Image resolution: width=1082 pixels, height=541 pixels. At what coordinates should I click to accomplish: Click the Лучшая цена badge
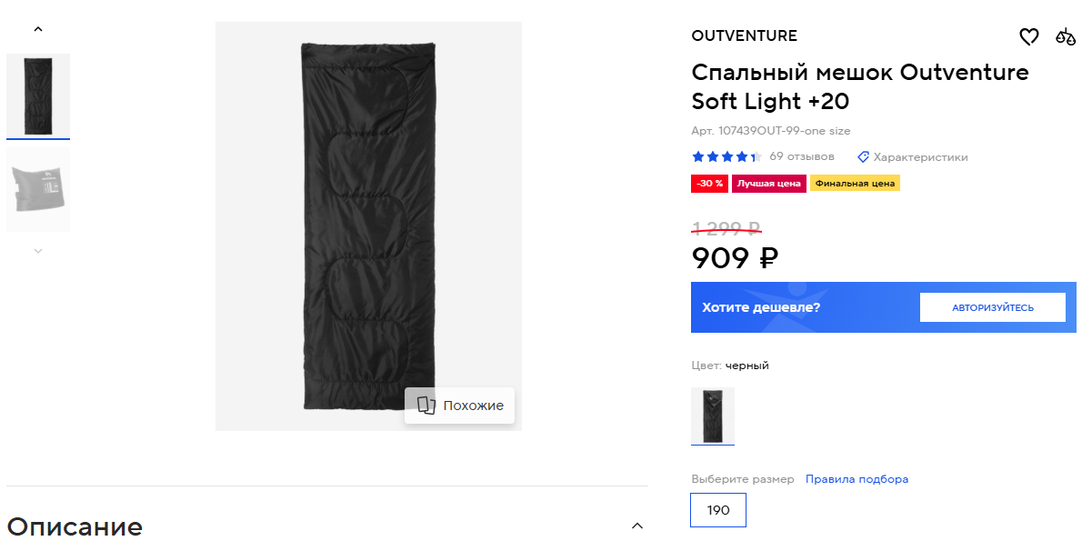(x=768, y=184)
